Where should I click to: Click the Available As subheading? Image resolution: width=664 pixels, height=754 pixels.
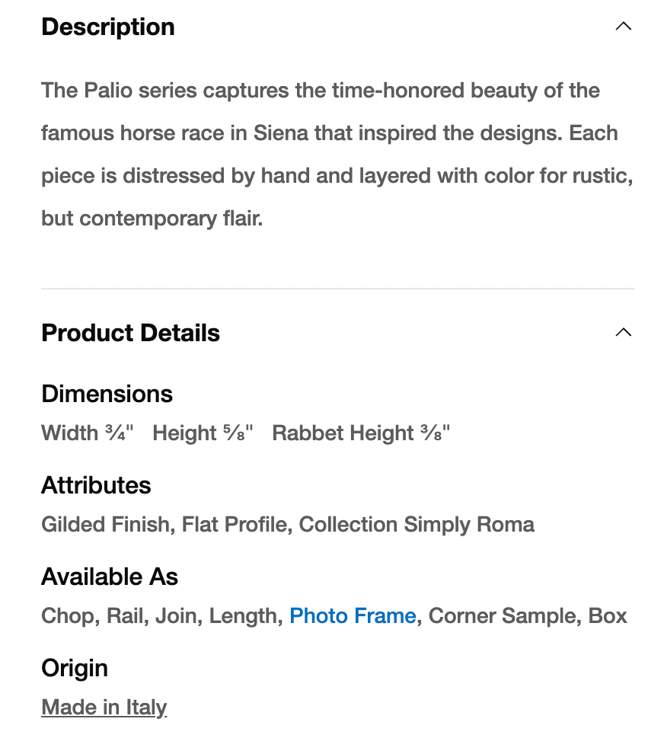pos(110,577)
